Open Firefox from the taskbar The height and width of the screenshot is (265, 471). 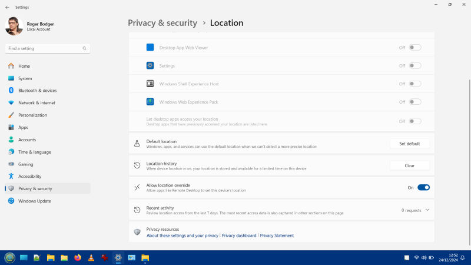tap(77, 258)
